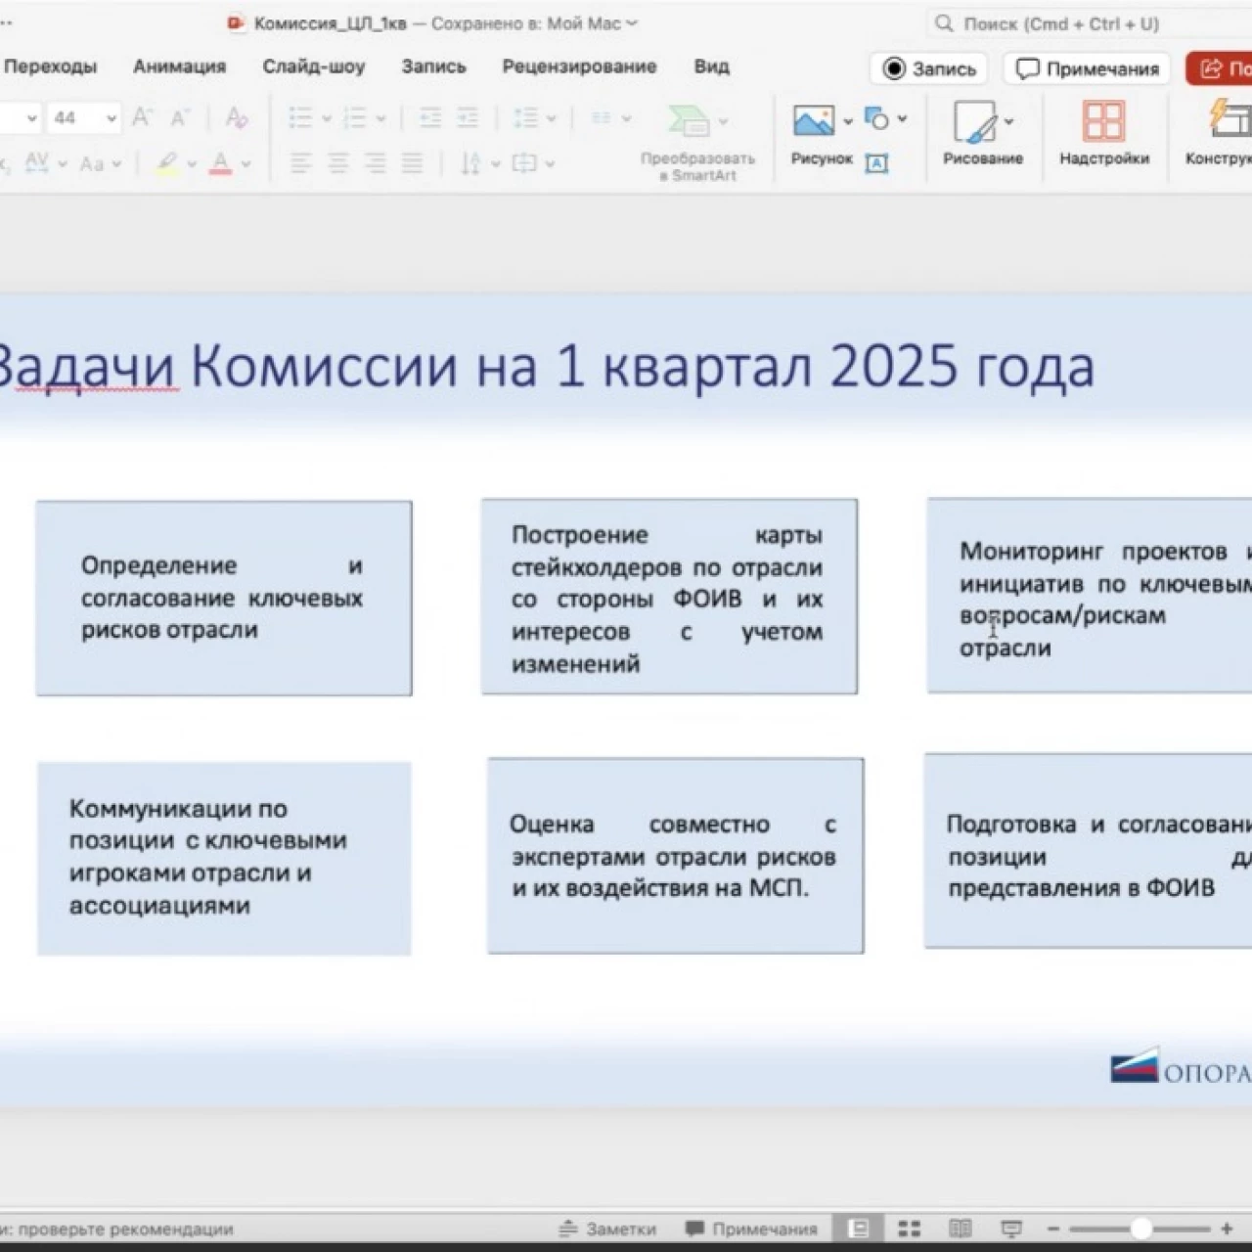Expand the Рисунок dropdown arrow
The image size is (1252, 1252).
coord(847,121)
